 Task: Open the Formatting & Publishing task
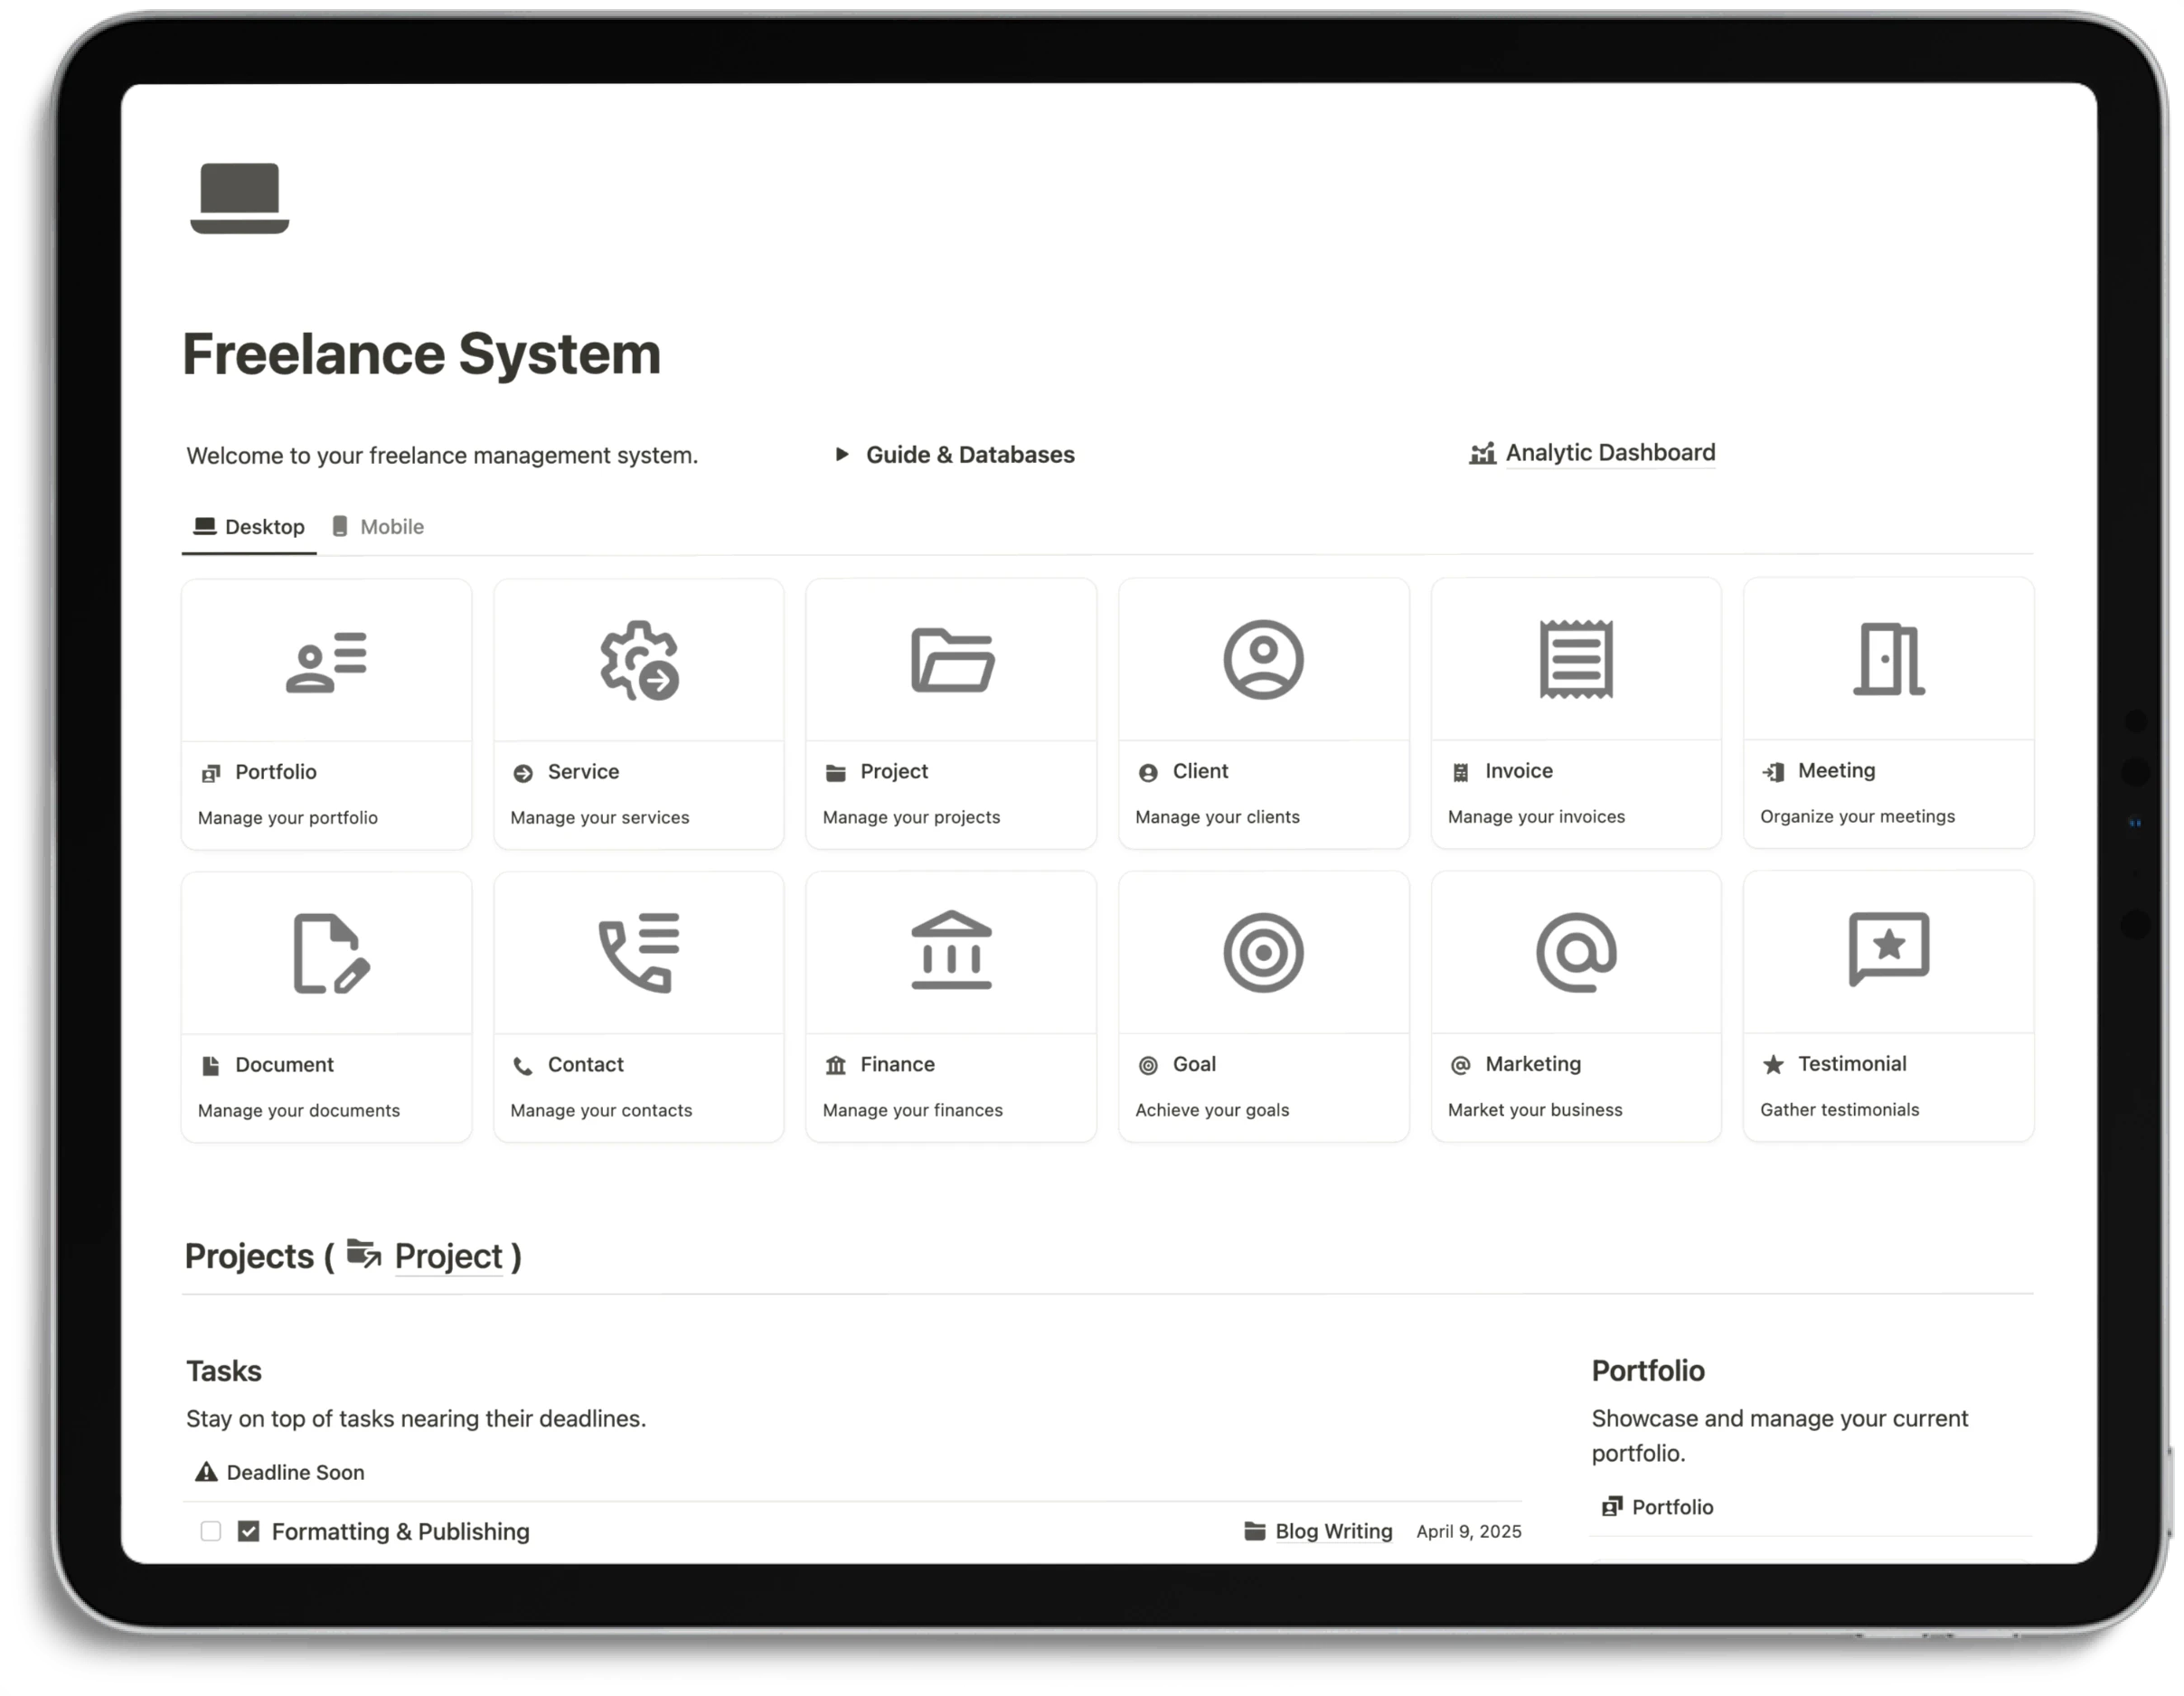(x=400, y=1531)
